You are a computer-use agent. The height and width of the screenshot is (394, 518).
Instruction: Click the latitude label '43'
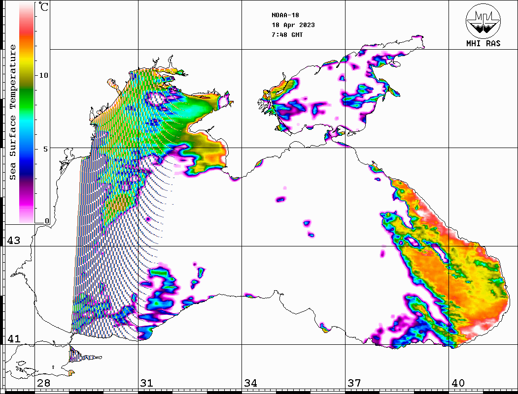[14, 241]
